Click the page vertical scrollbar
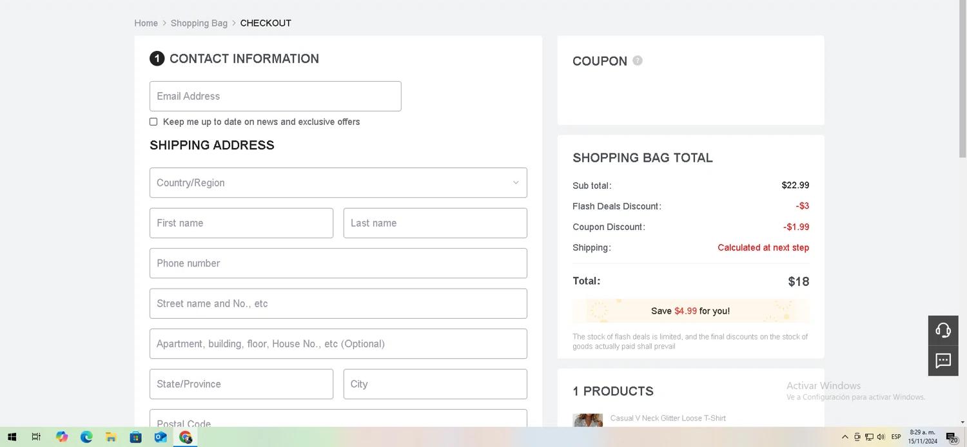Viewport: 967px width, 447px height. click(962, 79)
